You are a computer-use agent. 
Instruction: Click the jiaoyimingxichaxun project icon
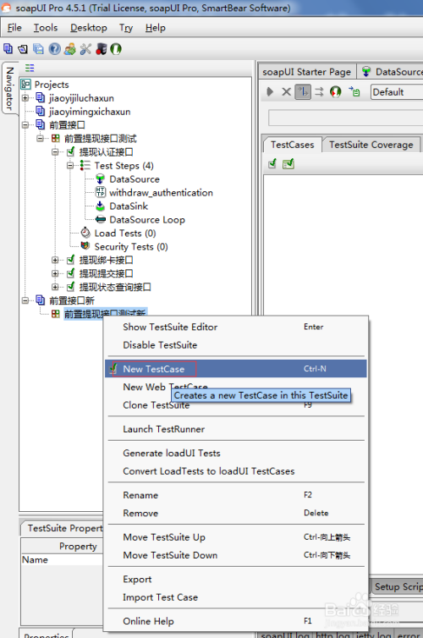point(41,111)
